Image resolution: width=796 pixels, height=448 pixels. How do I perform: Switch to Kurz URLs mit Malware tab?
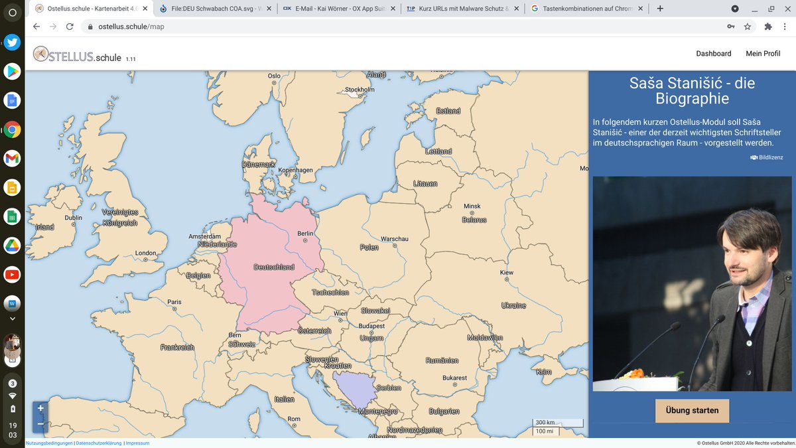click(462, 9)
